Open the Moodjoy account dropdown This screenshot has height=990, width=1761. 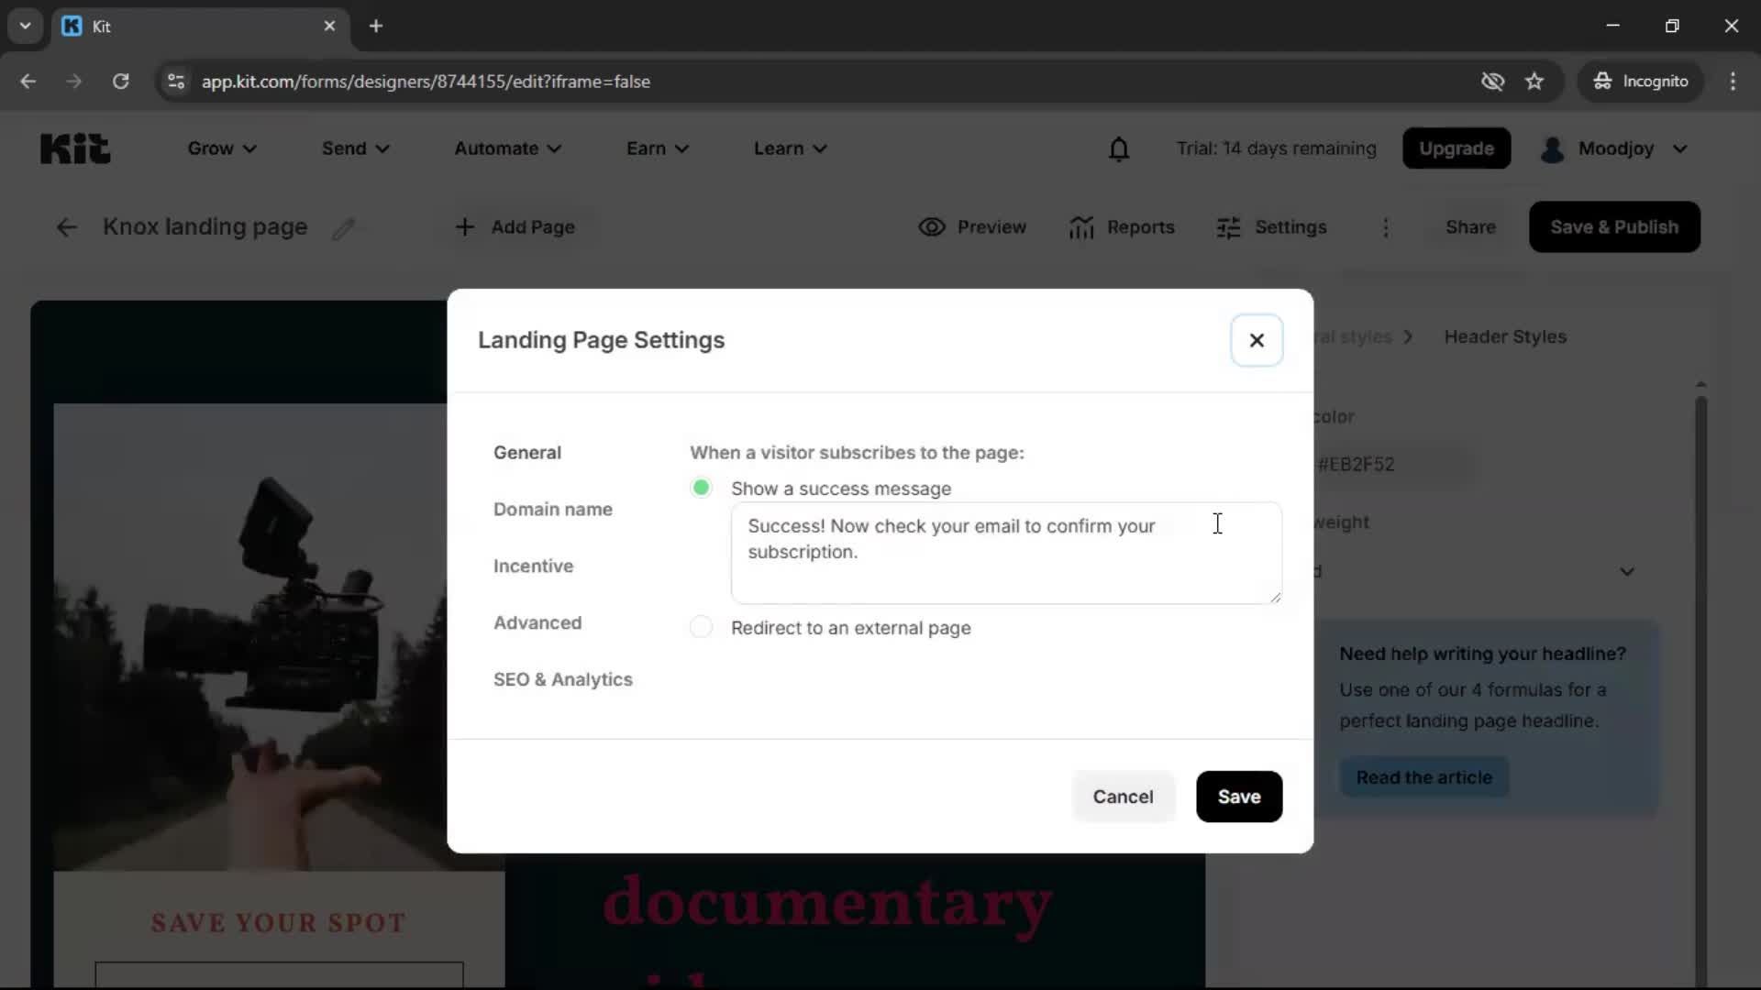click(x=1616, y=148)
